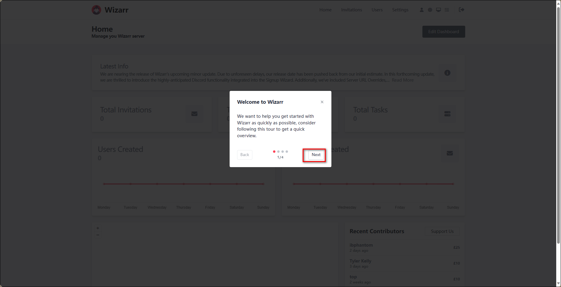This screenshot has height=287, width=561.
Task: Click the Wizarr logo icon
Action: 96,10
